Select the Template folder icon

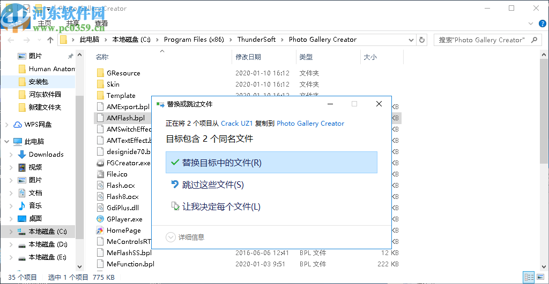point(100,95)
